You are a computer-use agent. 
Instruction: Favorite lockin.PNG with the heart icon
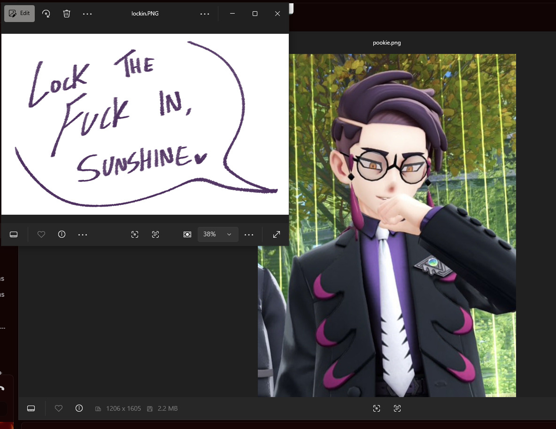click(41, 234)
